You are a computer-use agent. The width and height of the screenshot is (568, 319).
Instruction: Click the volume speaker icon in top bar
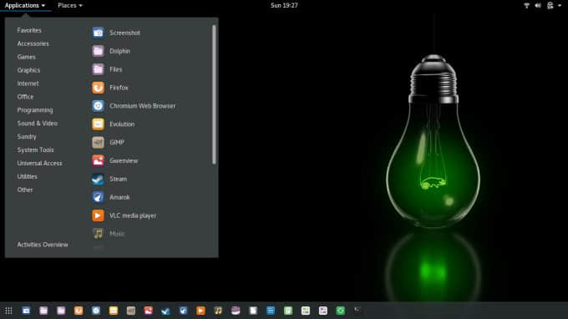click(x=538, y=6)
